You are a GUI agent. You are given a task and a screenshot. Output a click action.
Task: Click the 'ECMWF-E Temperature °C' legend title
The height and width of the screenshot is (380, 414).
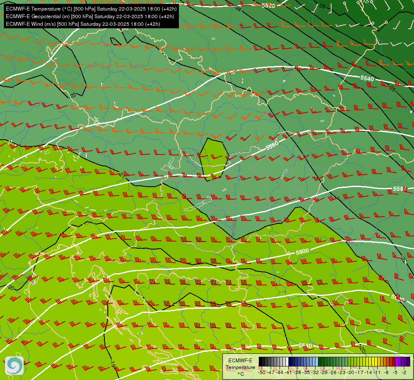click(x=240, y=367)
